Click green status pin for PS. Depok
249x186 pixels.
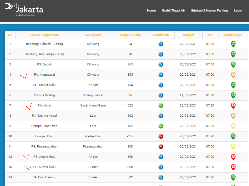[233, 64]
